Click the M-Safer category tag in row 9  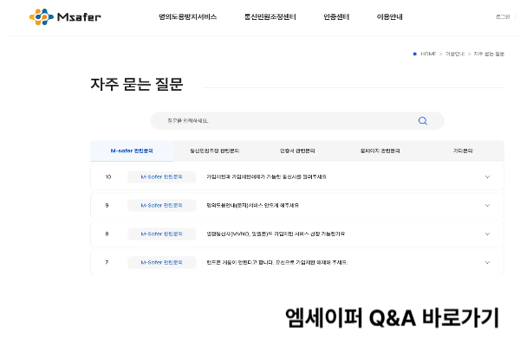(x=161, y=205)
